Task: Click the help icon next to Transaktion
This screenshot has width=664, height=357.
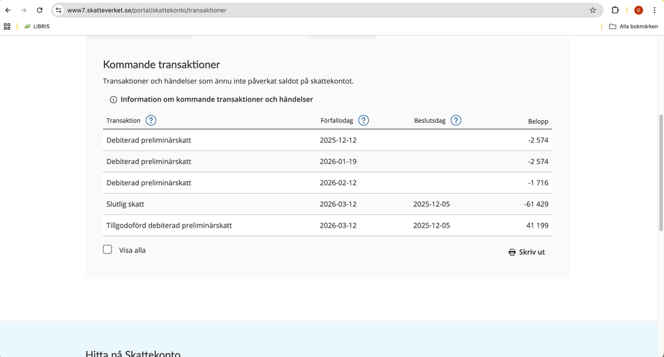Action: coord(151,120)
